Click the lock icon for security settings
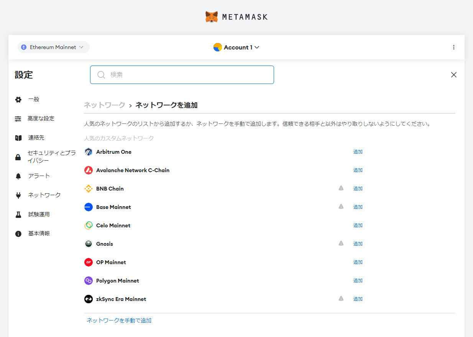The height and width of the screenshot is (337, 473). click(18, 157)
